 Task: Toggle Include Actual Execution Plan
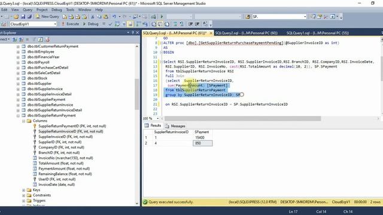pyautogui.click(x=138, y=24)
